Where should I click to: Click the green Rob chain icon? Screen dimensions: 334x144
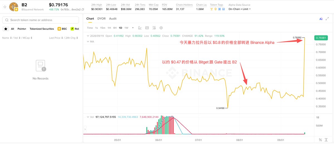72,29
